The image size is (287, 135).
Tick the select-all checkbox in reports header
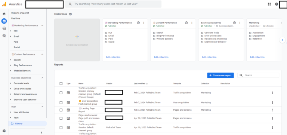click(x=61, y=83)
